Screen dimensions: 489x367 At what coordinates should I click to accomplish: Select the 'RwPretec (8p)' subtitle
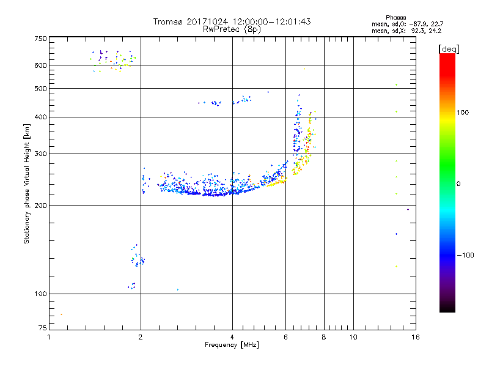(x=232, y=29)
